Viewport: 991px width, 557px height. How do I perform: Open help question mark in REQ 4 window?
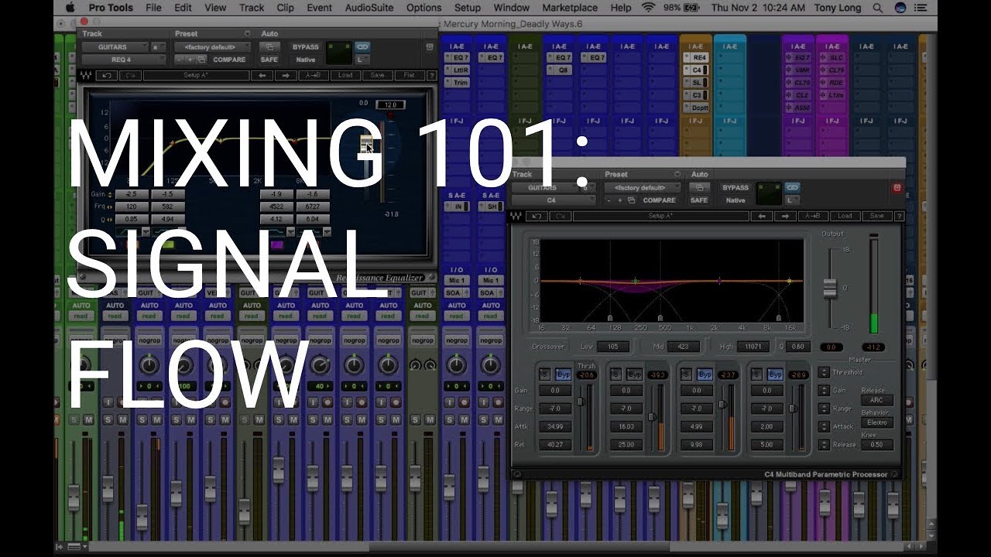432,76
